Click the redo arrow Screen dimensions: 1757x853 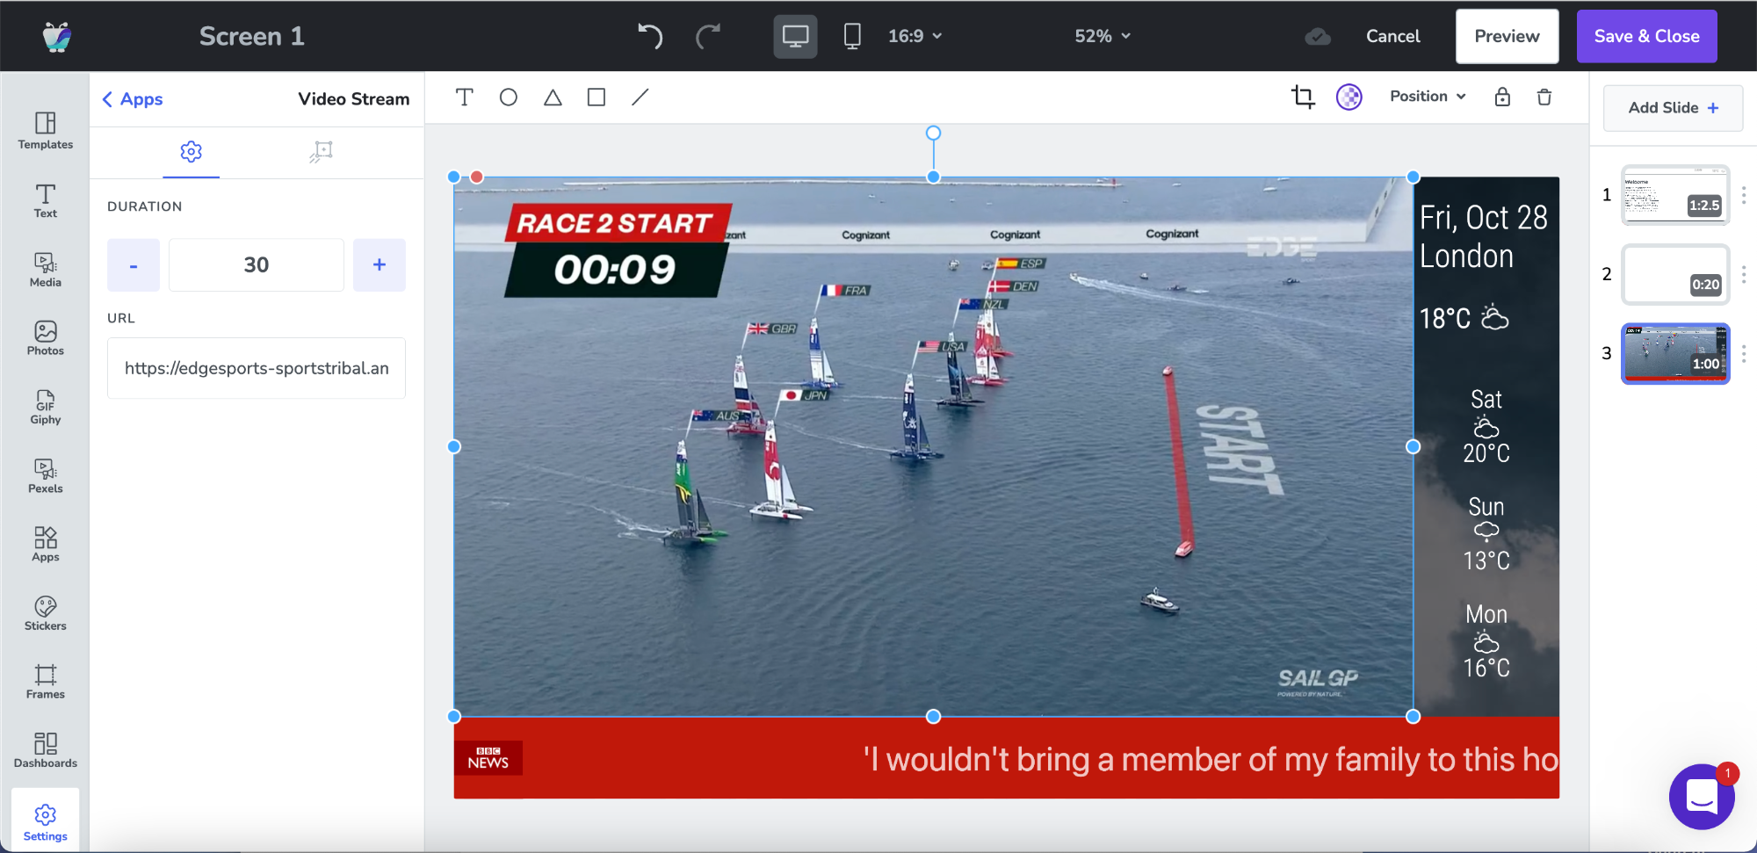(708, 36)
